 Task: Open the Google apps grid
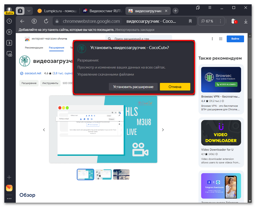click(220, 39)
